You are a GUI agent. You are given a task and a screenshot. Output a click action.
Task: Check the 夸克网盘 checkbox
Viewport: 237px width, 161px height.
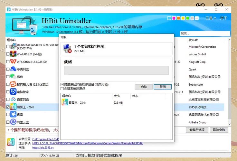[x=8, y=69]
